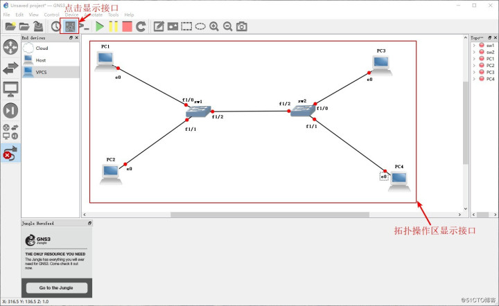Click the PC2 computer node

[111, 174]
